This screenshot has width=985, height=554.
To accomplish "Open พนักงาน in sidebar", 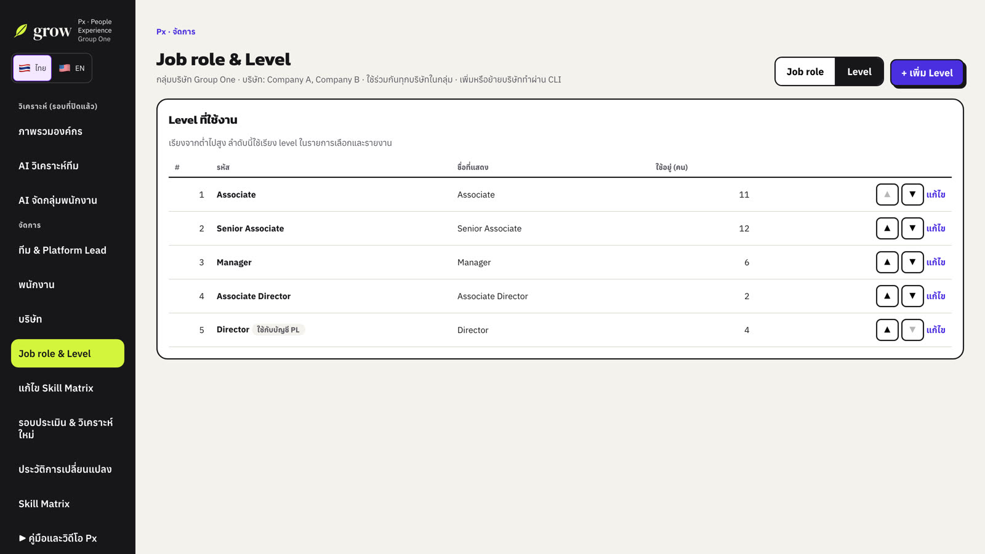I will [x=68, y=284].
